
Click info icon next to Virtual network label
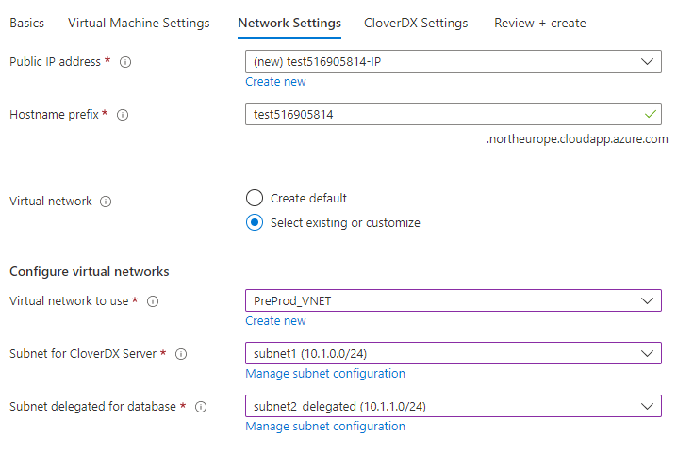[x=106, y=202]
